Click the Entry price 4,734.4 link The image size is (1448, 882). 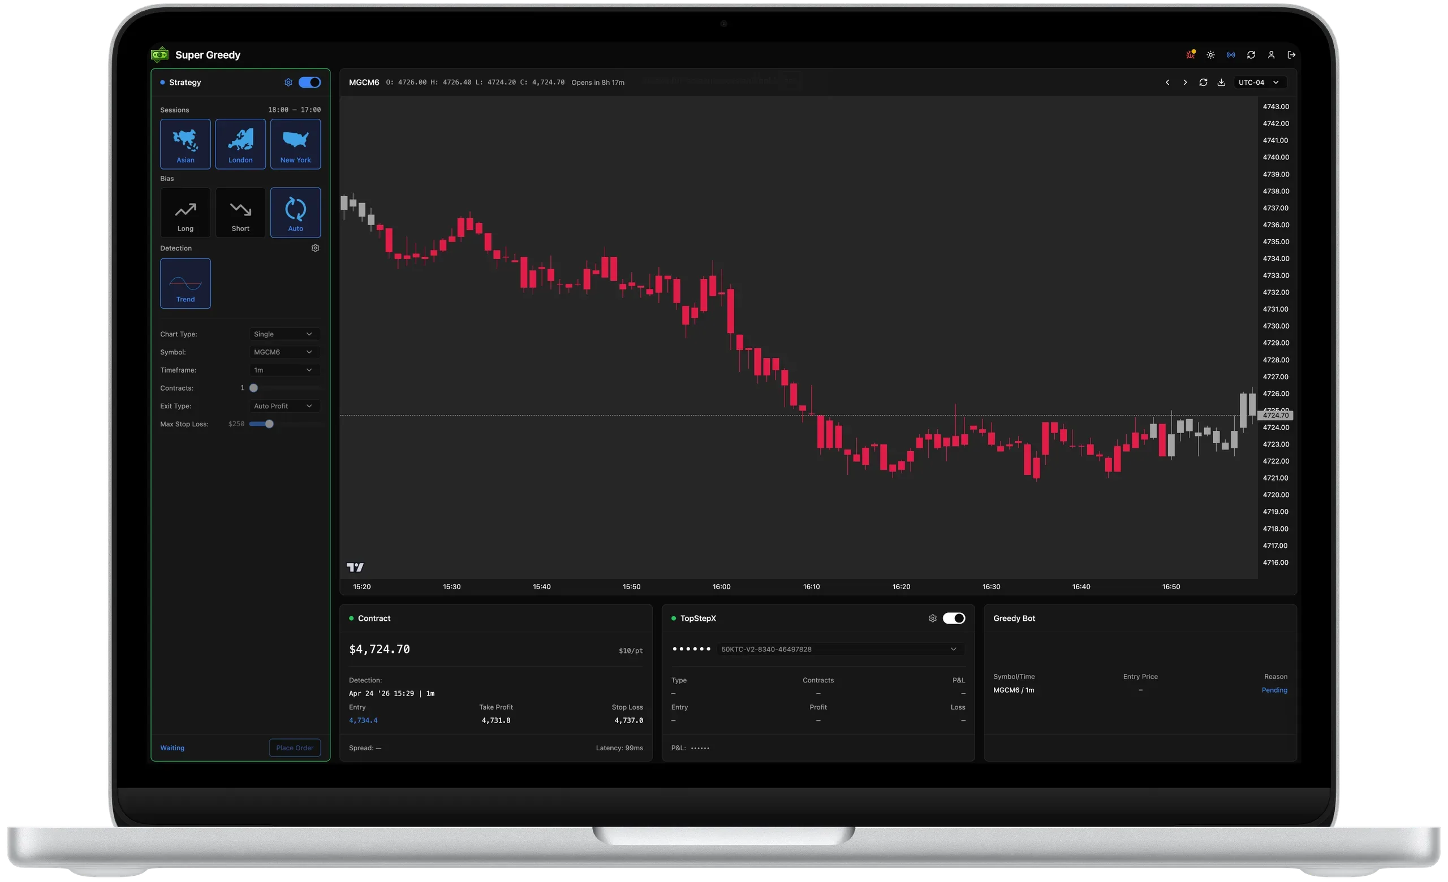click(x=363, y=720)
